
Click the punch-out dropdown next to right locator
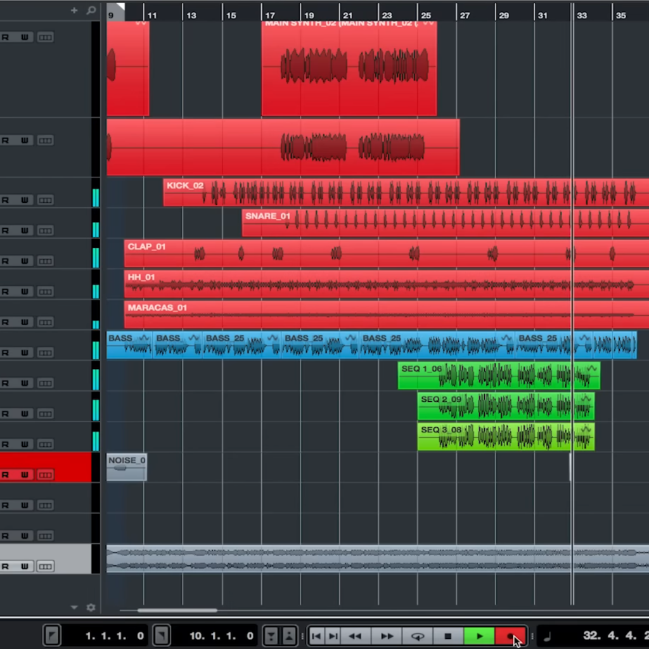(162, 635)
